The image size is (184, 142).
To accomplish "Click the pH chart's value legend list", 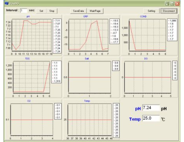I will pyautogui.click(x=56, y=36).
